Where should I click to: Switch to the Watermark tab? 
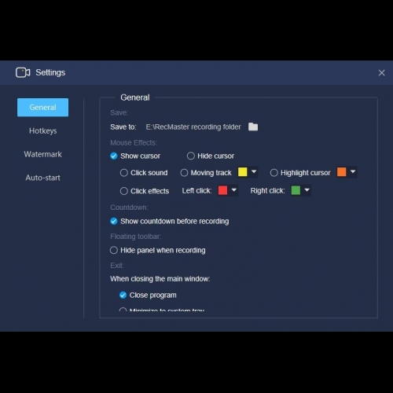pos(43,154)
